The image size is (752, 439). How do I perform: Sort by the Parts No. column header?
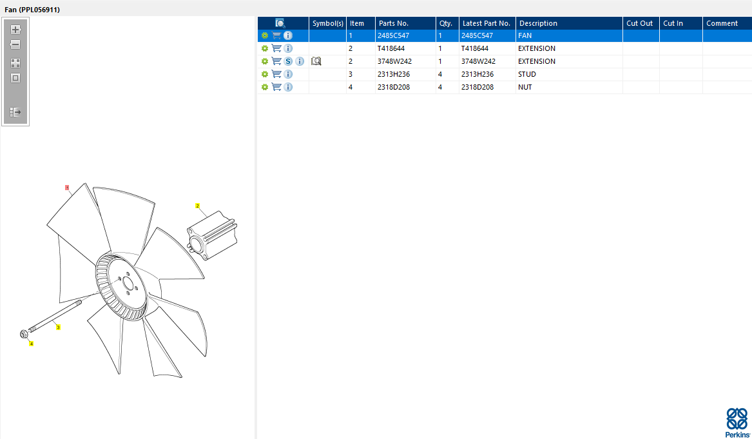[x=405, y=23]
